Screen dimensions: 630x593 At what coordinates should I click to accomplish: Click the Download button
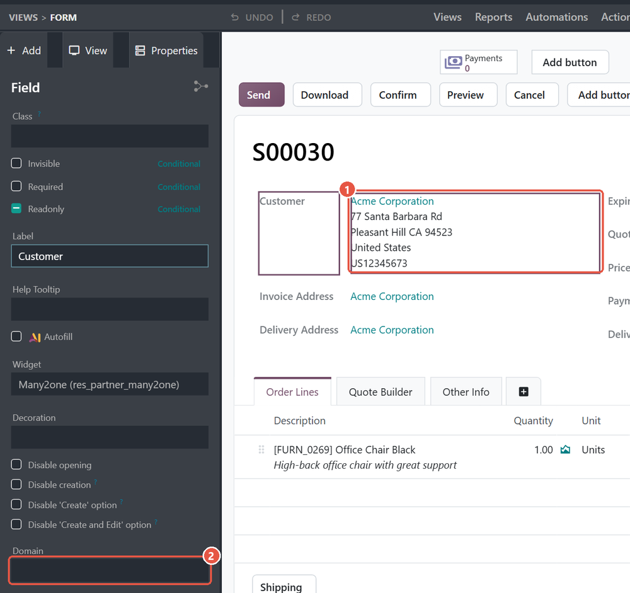pos(327,95)
